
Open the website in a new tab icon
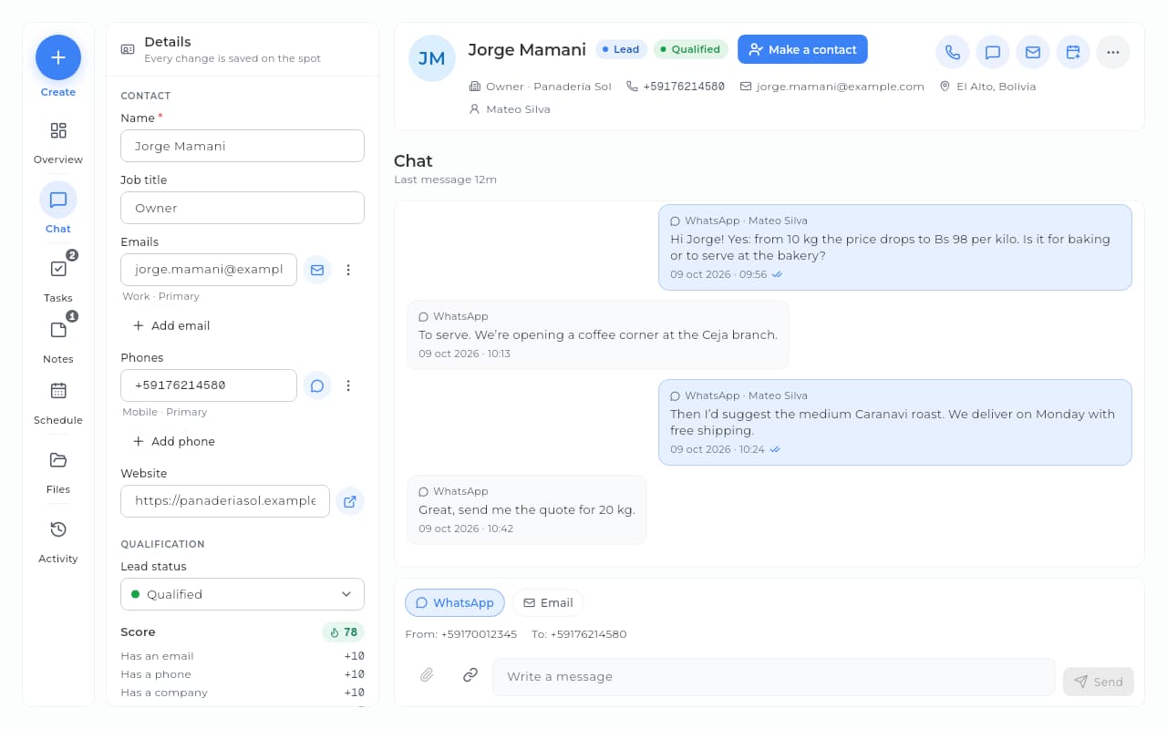pos(350,501)
